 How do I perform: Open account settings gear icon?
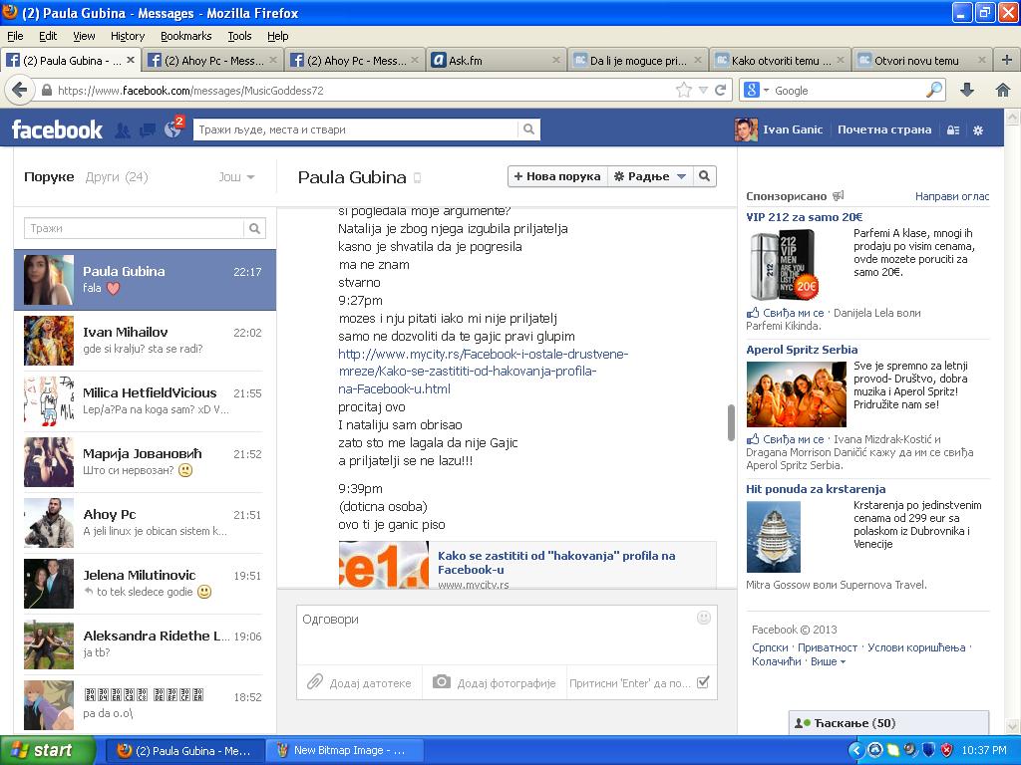point(978,130)
